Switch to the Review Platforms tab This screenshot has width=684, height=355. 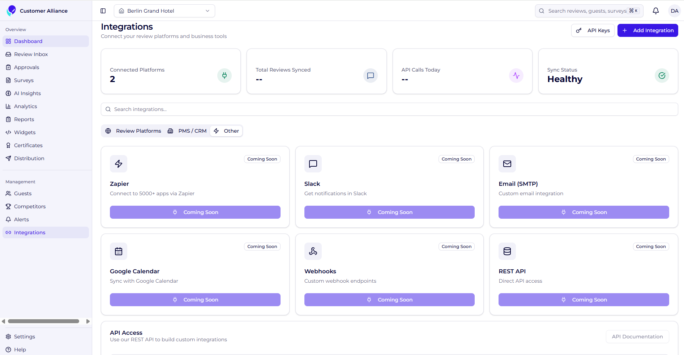[x=133, y=131]
